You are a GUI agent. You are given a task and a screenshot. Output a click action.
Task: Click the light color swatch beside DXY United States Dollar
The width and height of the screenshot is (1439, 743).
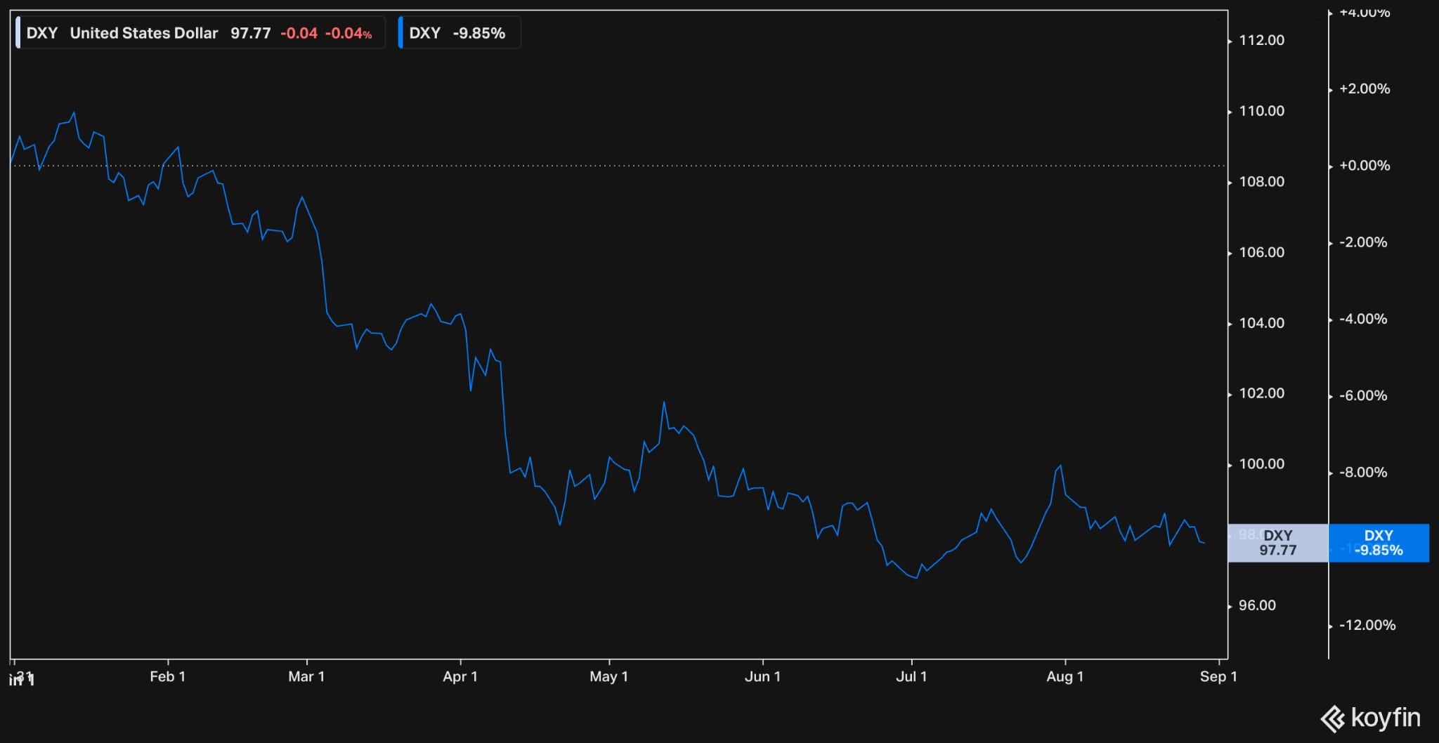[18, 33]
